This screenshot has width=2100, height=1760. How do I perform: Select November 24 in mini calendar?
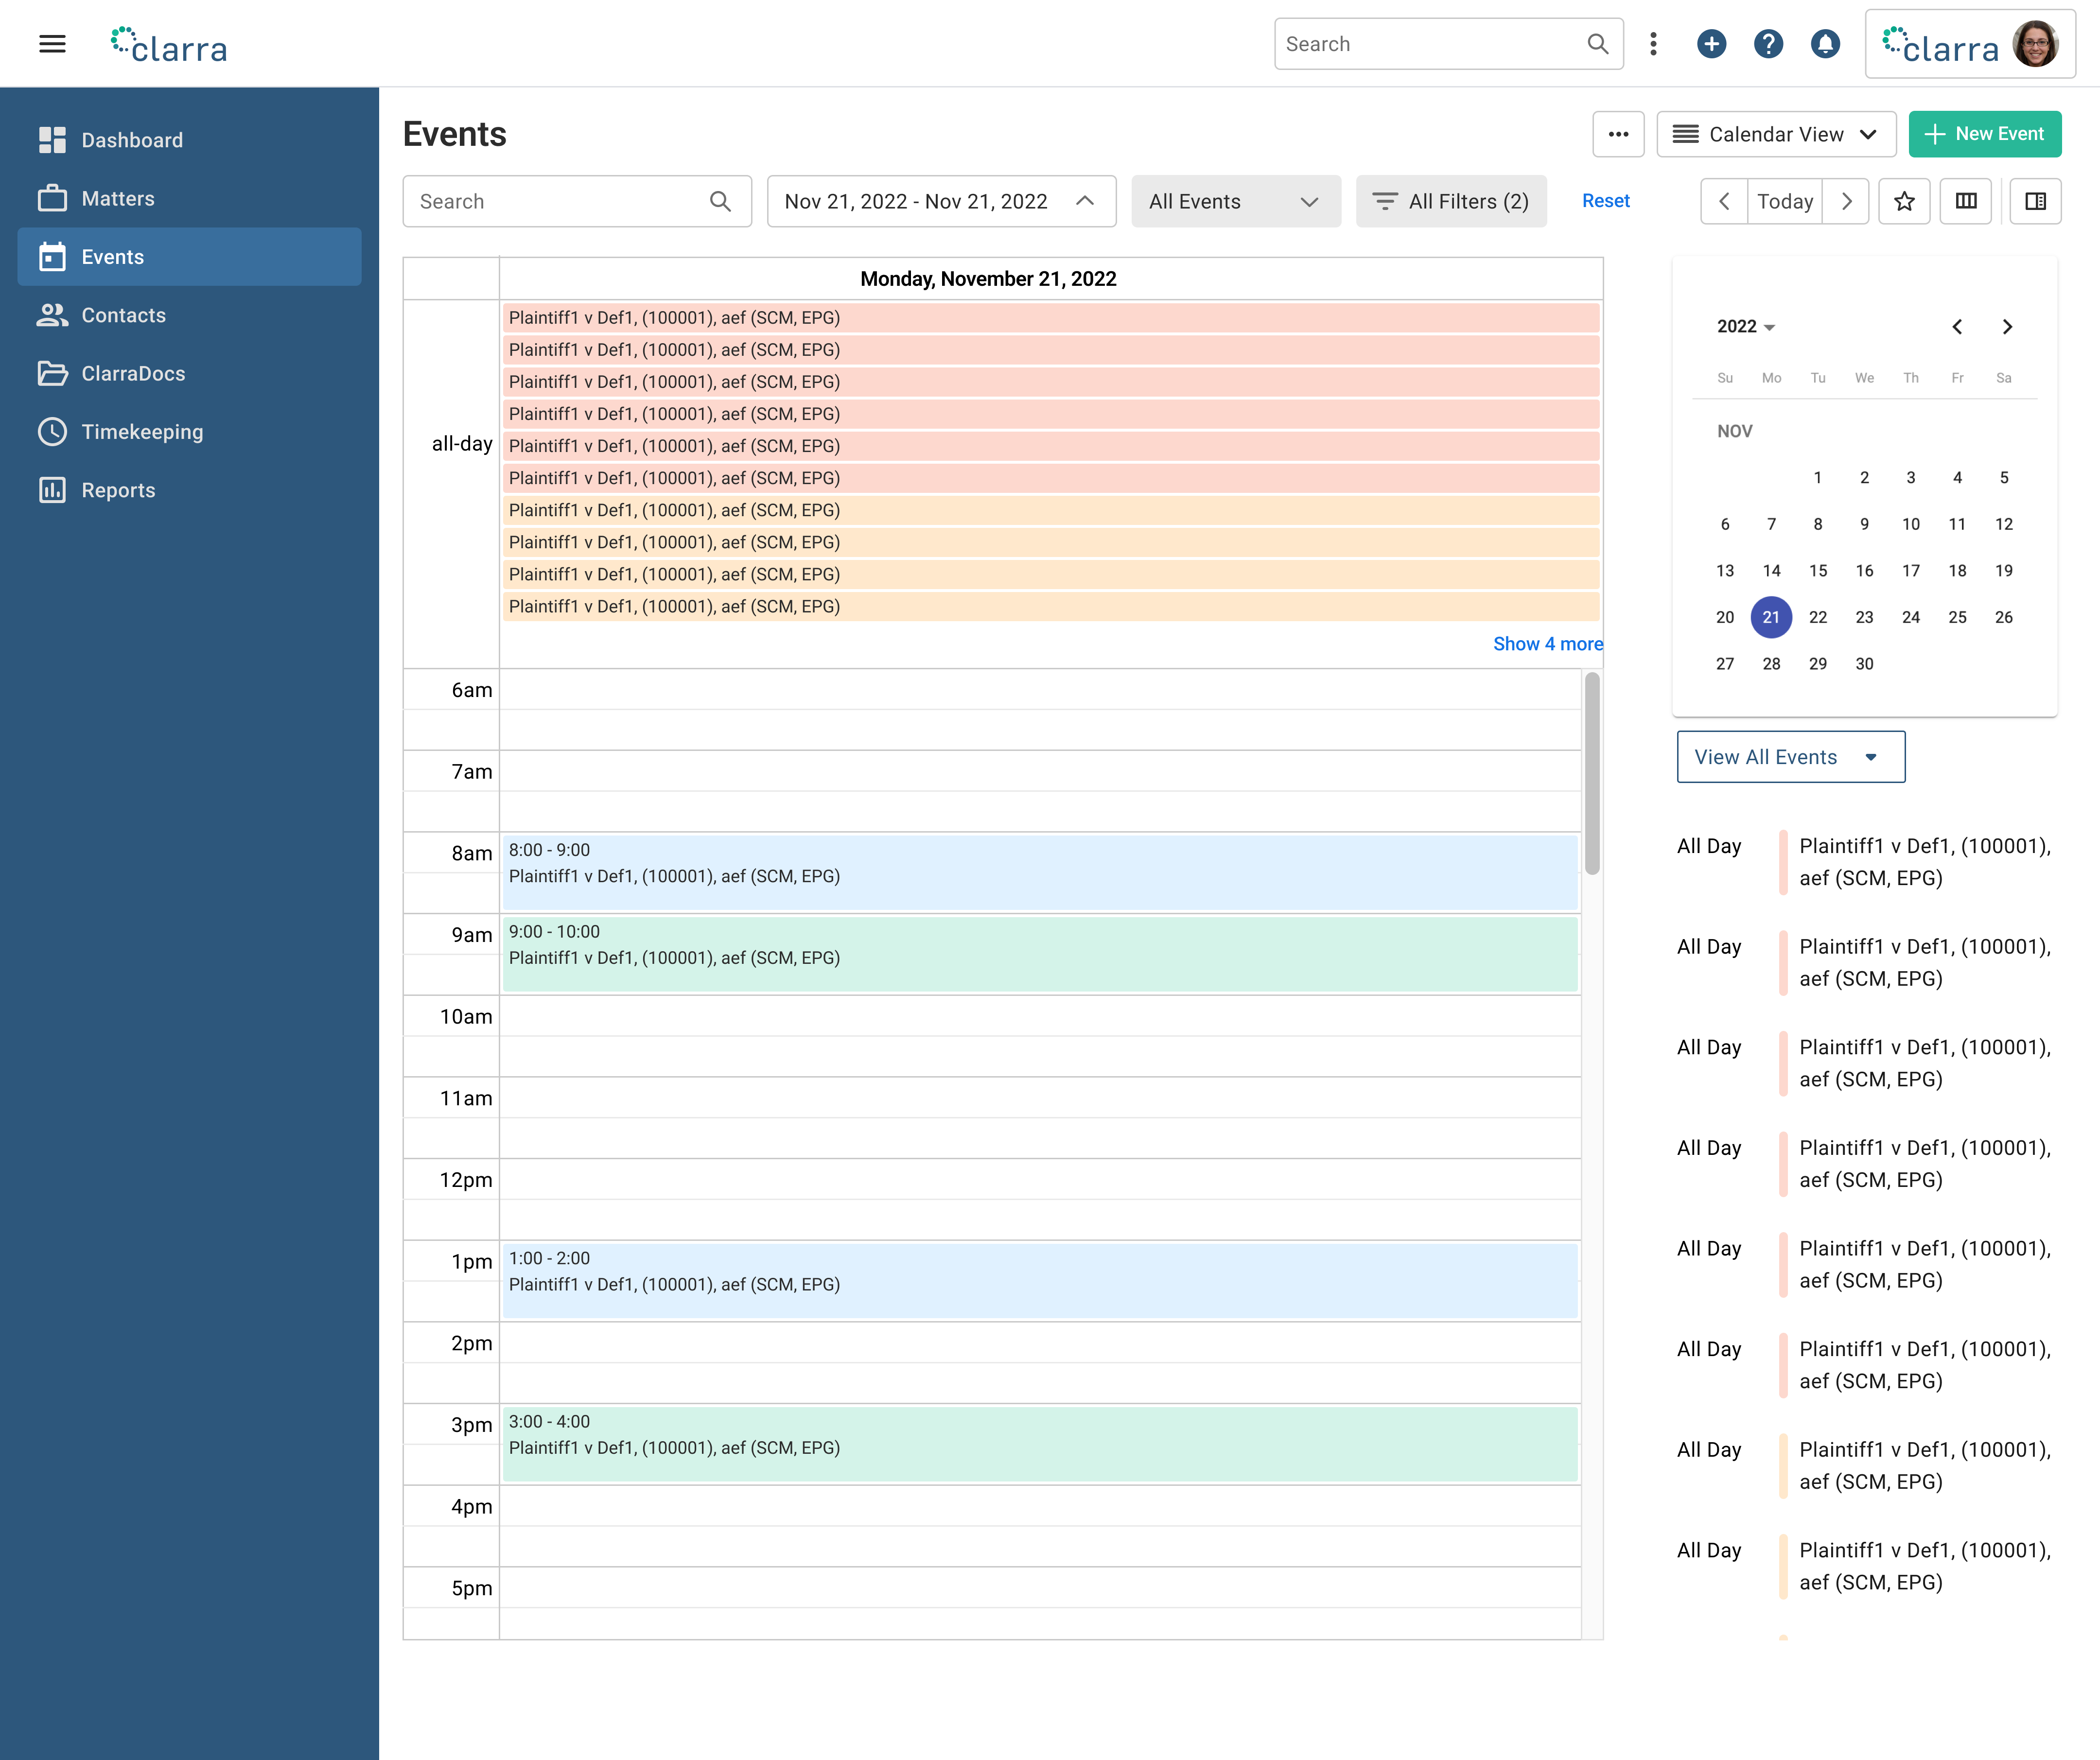click(1910, 617)
